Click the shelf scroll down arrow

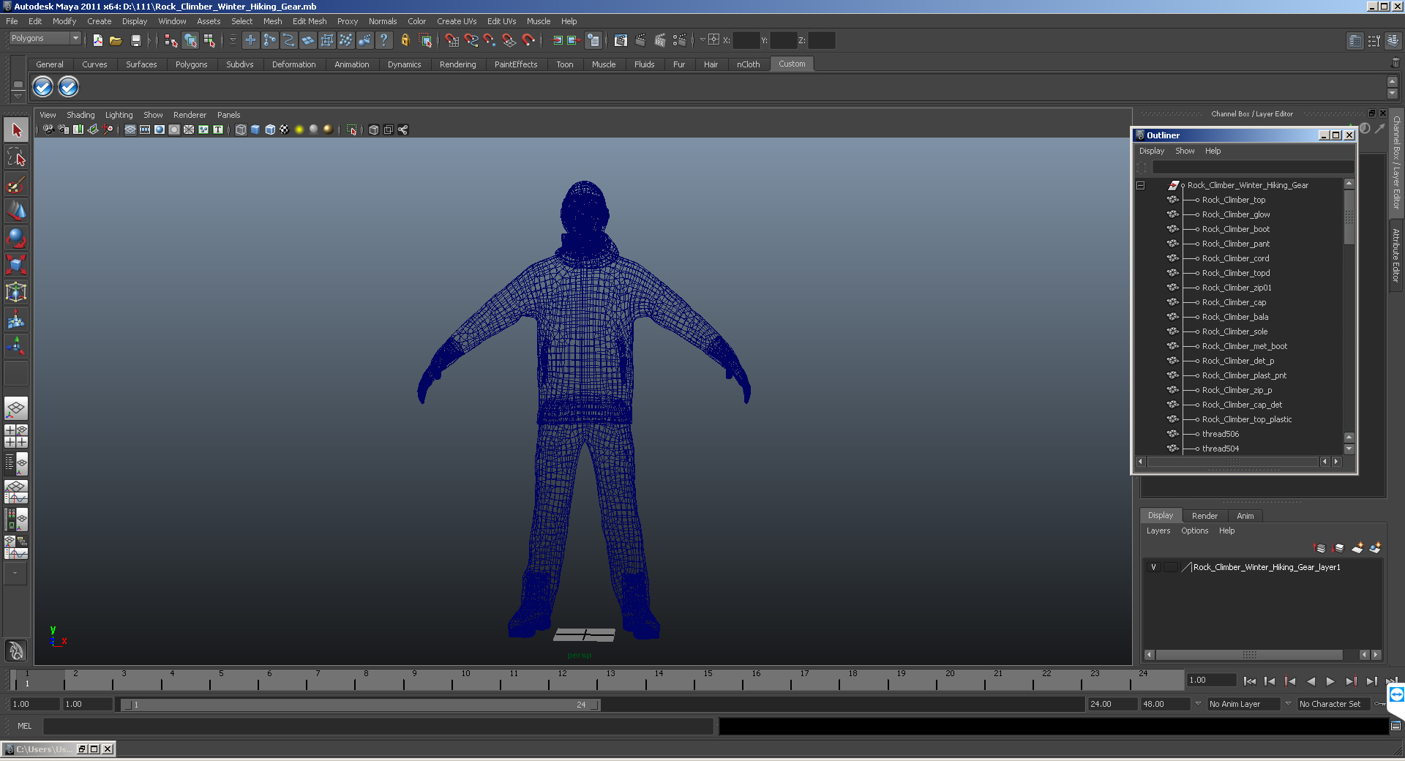coord(1393,93)
